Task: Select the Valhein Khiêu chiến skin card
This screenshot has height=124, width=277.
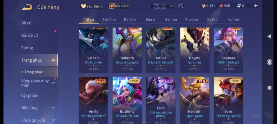Action: 94,50
